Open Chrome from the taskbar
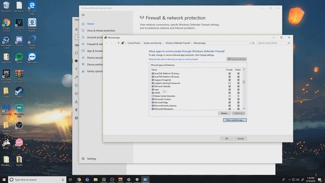 pos(79,179)
